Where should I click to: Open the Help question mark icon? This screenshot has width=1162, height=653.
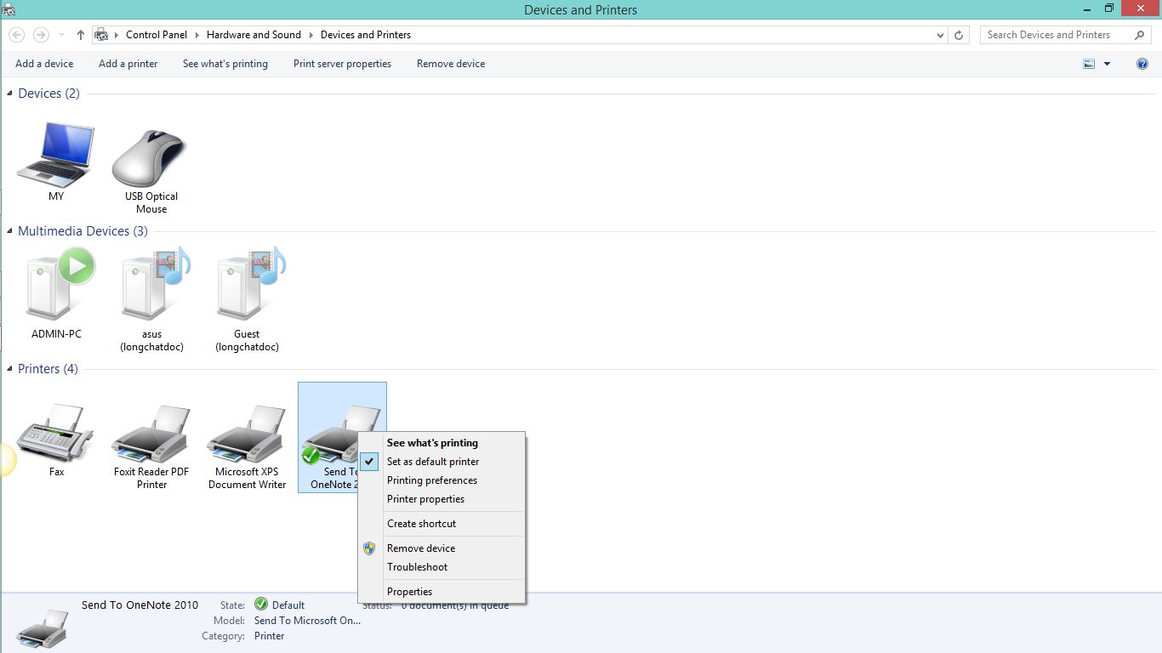click(1142, 64)
